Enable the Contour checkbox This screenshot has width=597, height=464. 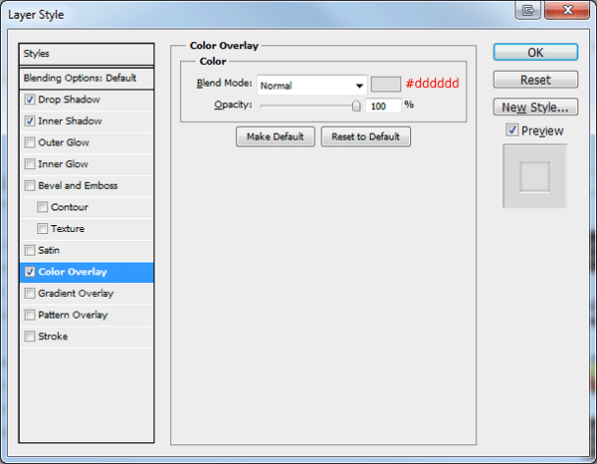tap(42, 207)
